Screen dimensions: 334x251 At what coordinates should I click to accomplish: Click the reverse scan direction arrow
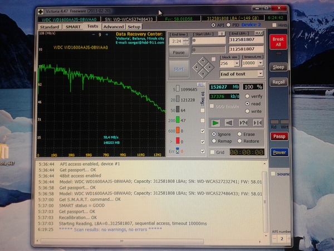pos(229,123)
